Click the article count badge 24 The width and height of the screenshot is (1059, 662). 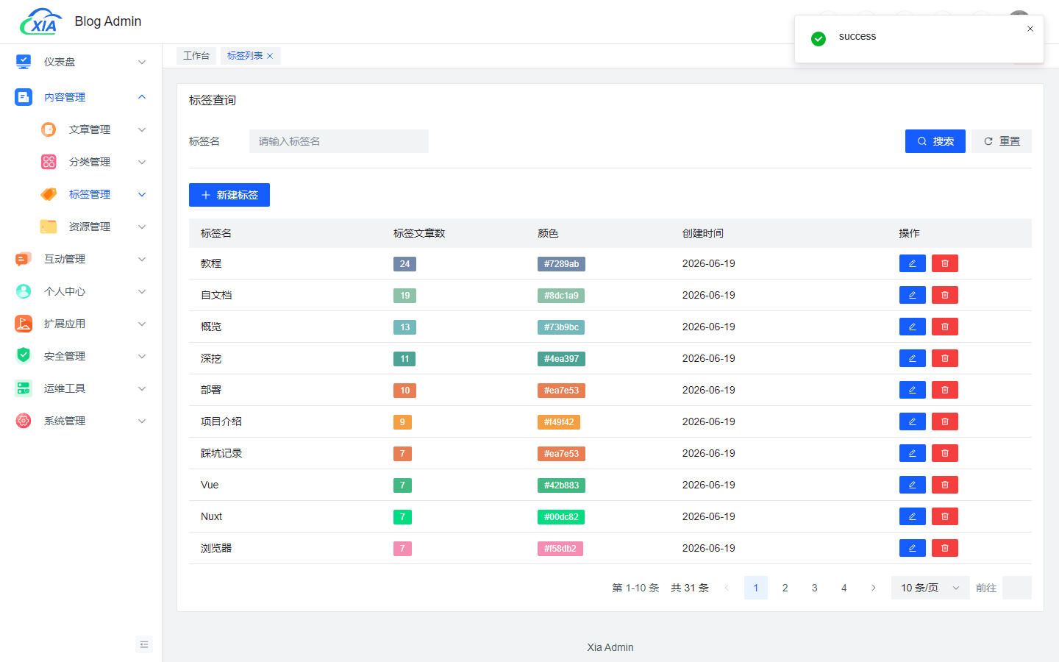(404, 264)
